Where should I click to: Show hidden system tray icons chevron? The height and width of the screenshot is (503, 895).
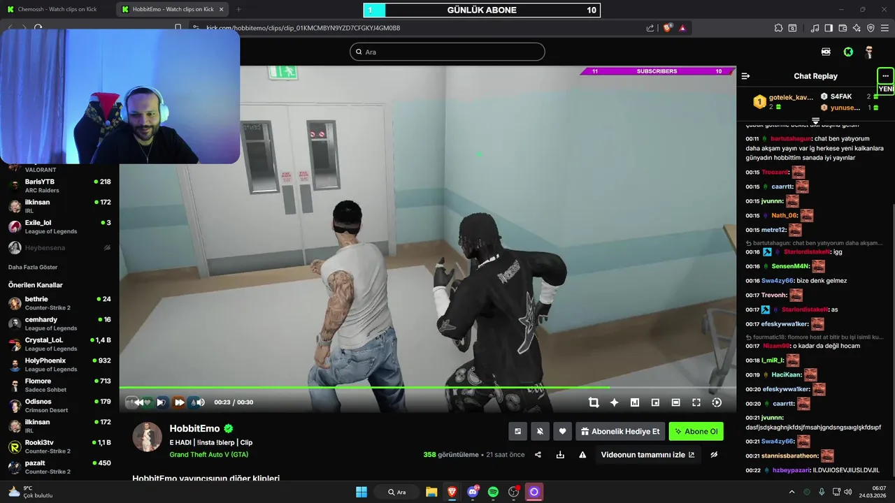(792, 492)
